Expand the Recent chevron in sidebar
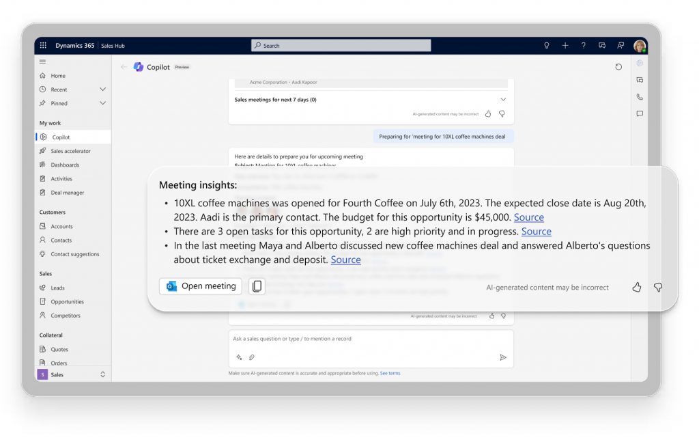This screenshot has height=442, width=699. click(102, 89)
